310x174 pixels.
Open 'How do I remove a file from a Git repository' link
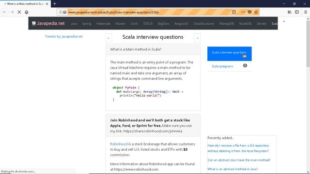pos(238,148)
